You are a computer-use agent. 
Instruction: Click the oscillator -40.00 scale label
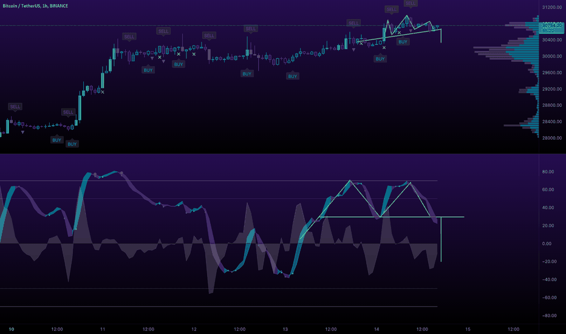(549, 279)
